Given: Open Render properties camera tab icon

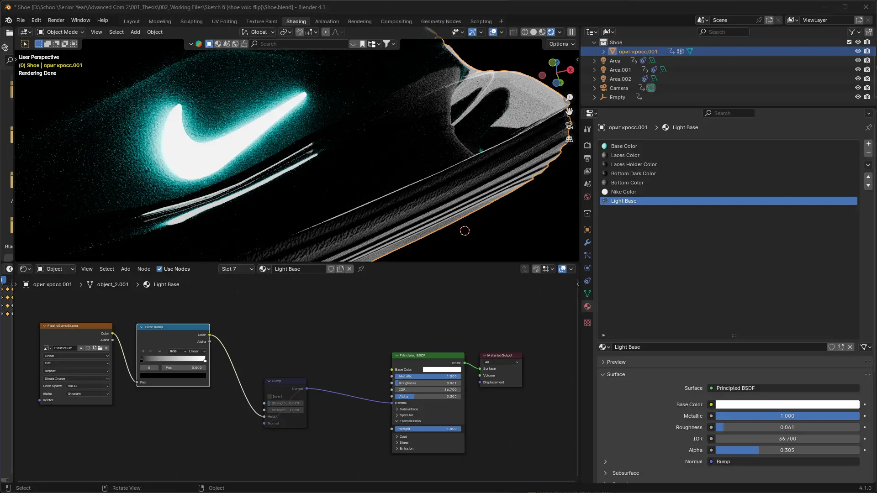Looking at the screenshot, I should [587, 145].
